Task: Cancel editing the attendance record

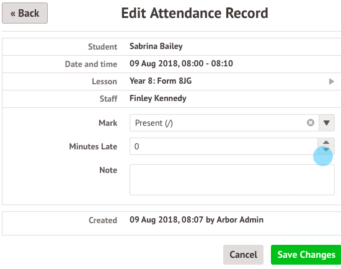Action: tap(243, 255)
